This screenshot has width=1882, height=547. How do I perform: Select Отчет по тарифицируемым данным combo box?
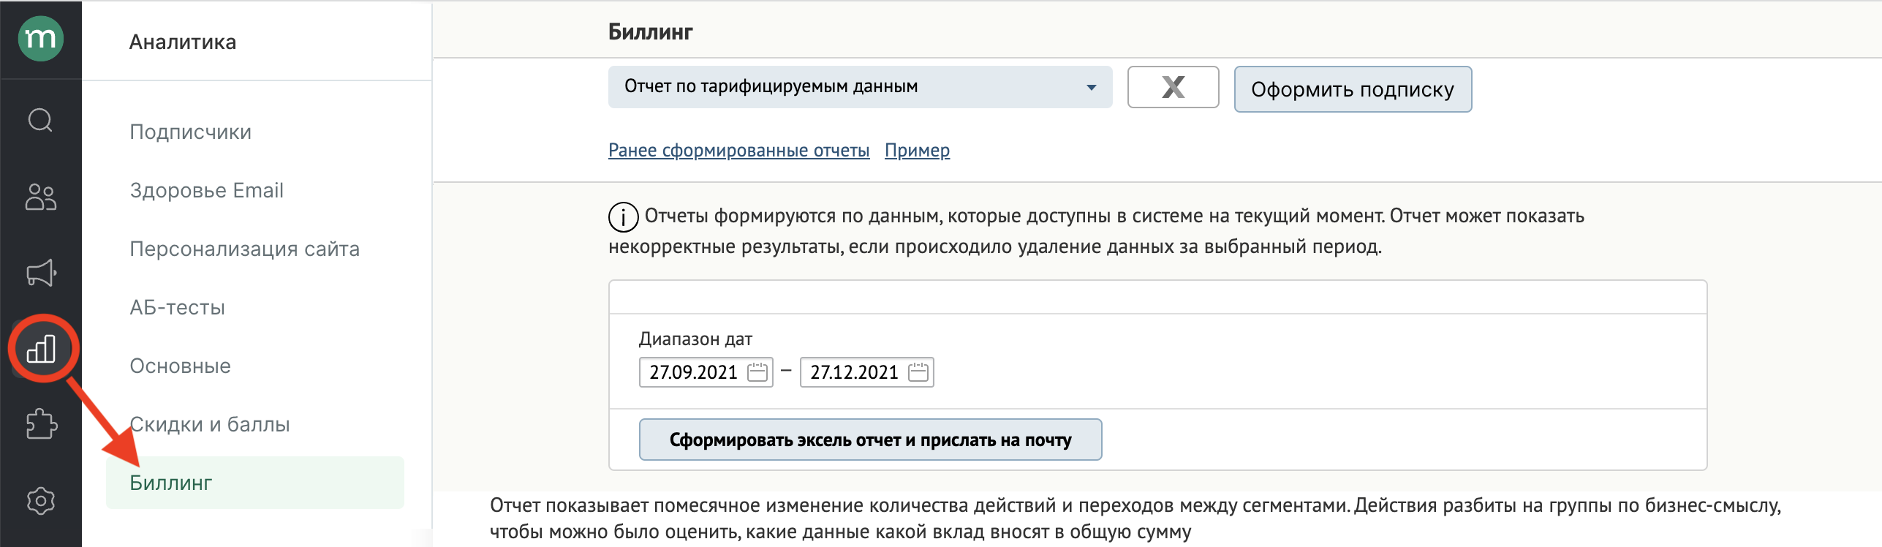coord(860,87)
